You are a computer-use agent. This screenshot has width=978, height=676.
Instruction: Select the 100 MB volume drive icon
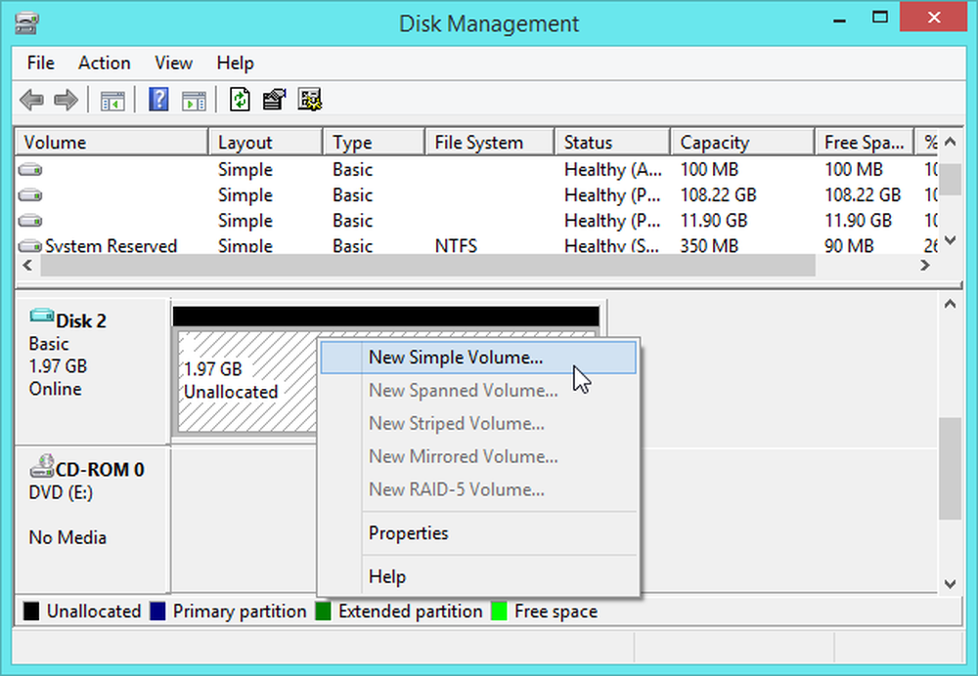coord(30,169)
